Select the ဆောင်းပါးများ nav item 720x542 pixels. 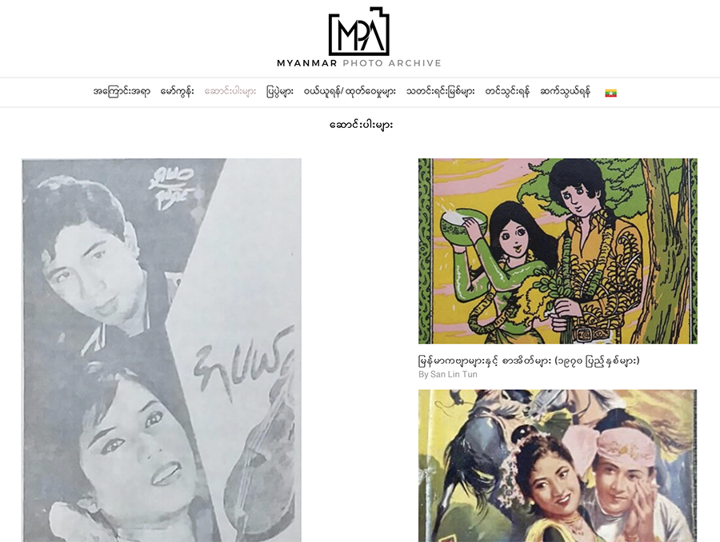[230, 92]
